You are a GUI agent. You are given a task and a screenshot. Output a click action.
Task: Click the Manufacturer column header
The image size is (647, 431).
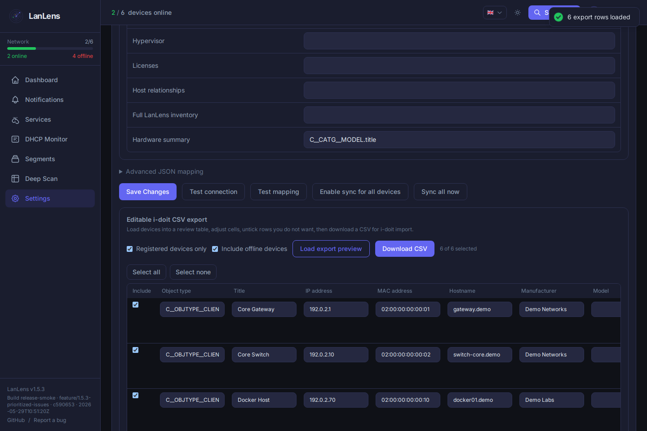point(539,291)
